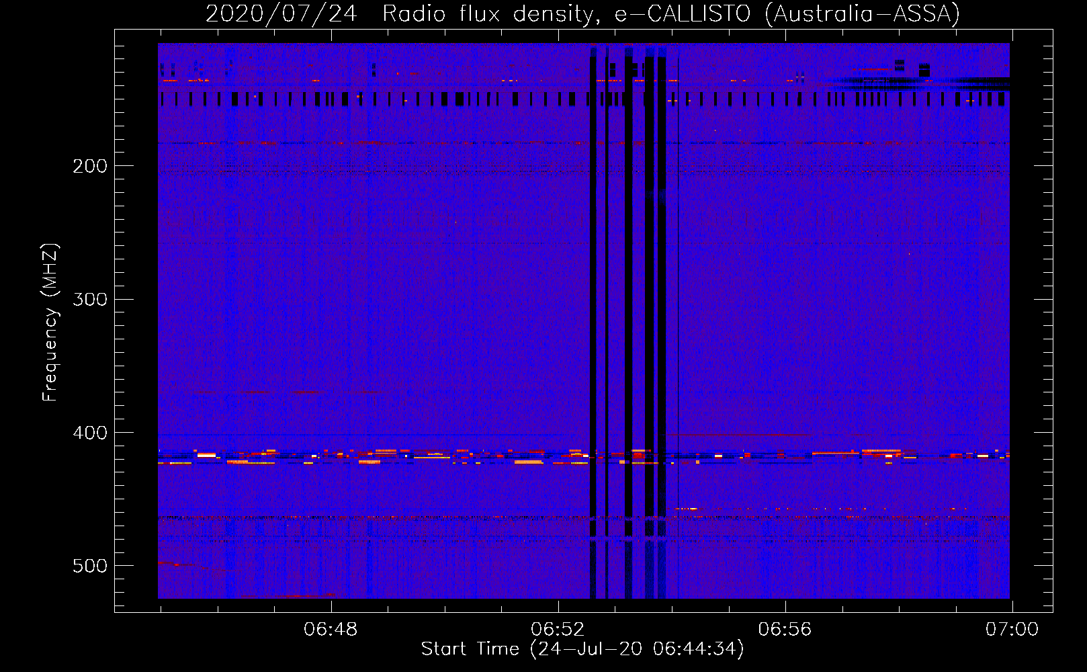Click the 06:56 time tick label
This screenshot has height=672, width=1087.
[x=785, y=630]
